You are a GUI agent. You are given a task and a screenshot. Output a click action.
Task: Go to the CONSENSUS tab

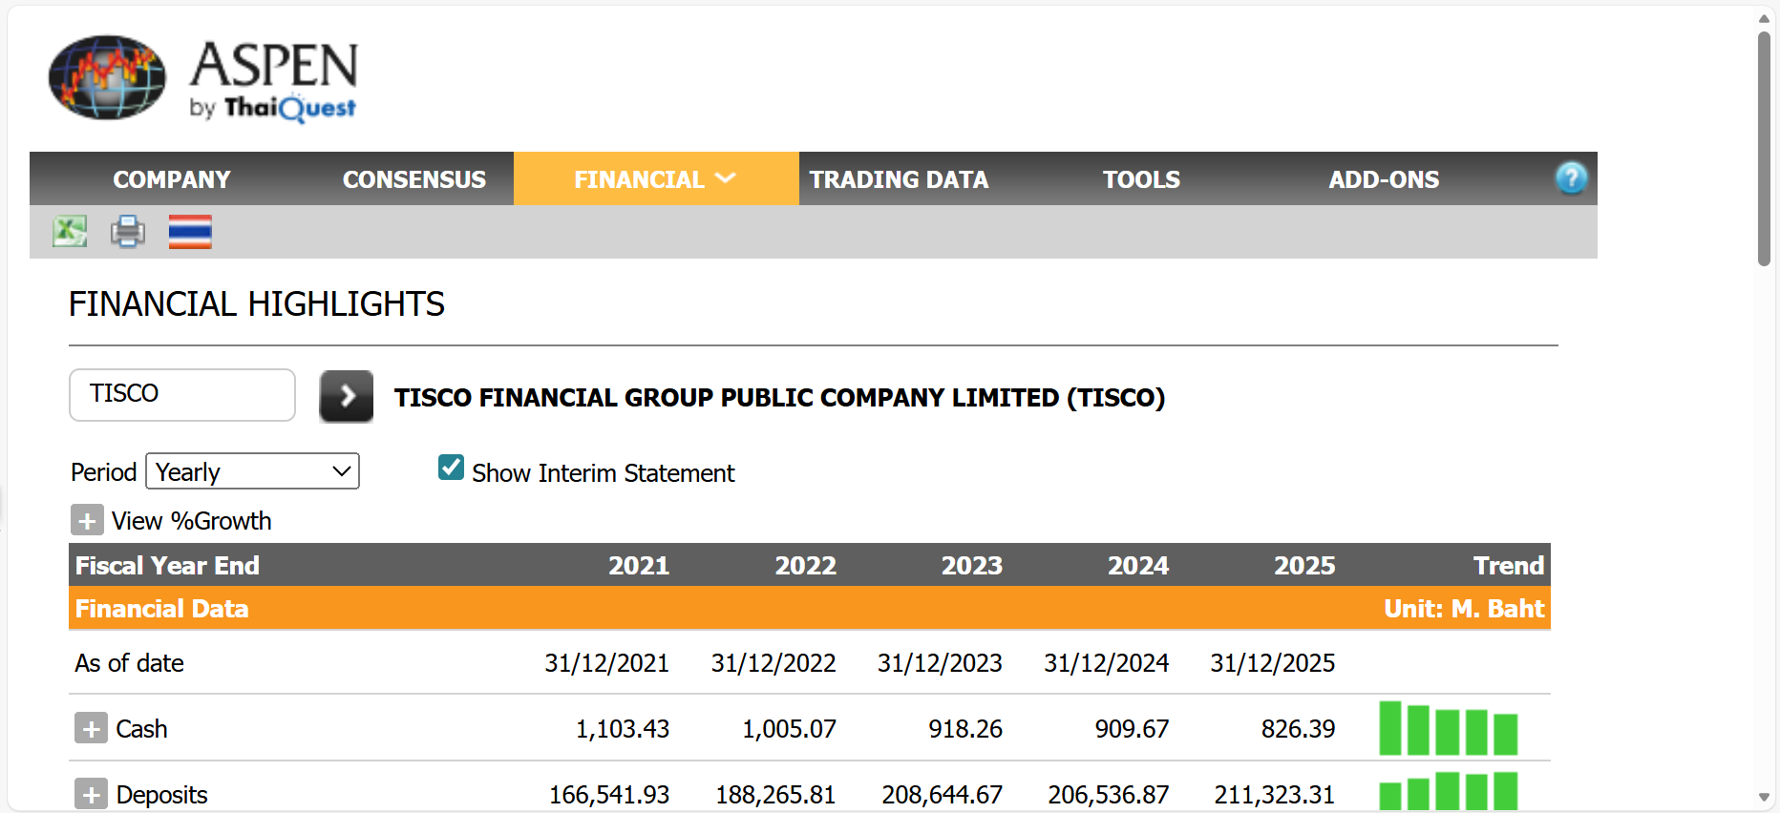[x=413, y=179]
